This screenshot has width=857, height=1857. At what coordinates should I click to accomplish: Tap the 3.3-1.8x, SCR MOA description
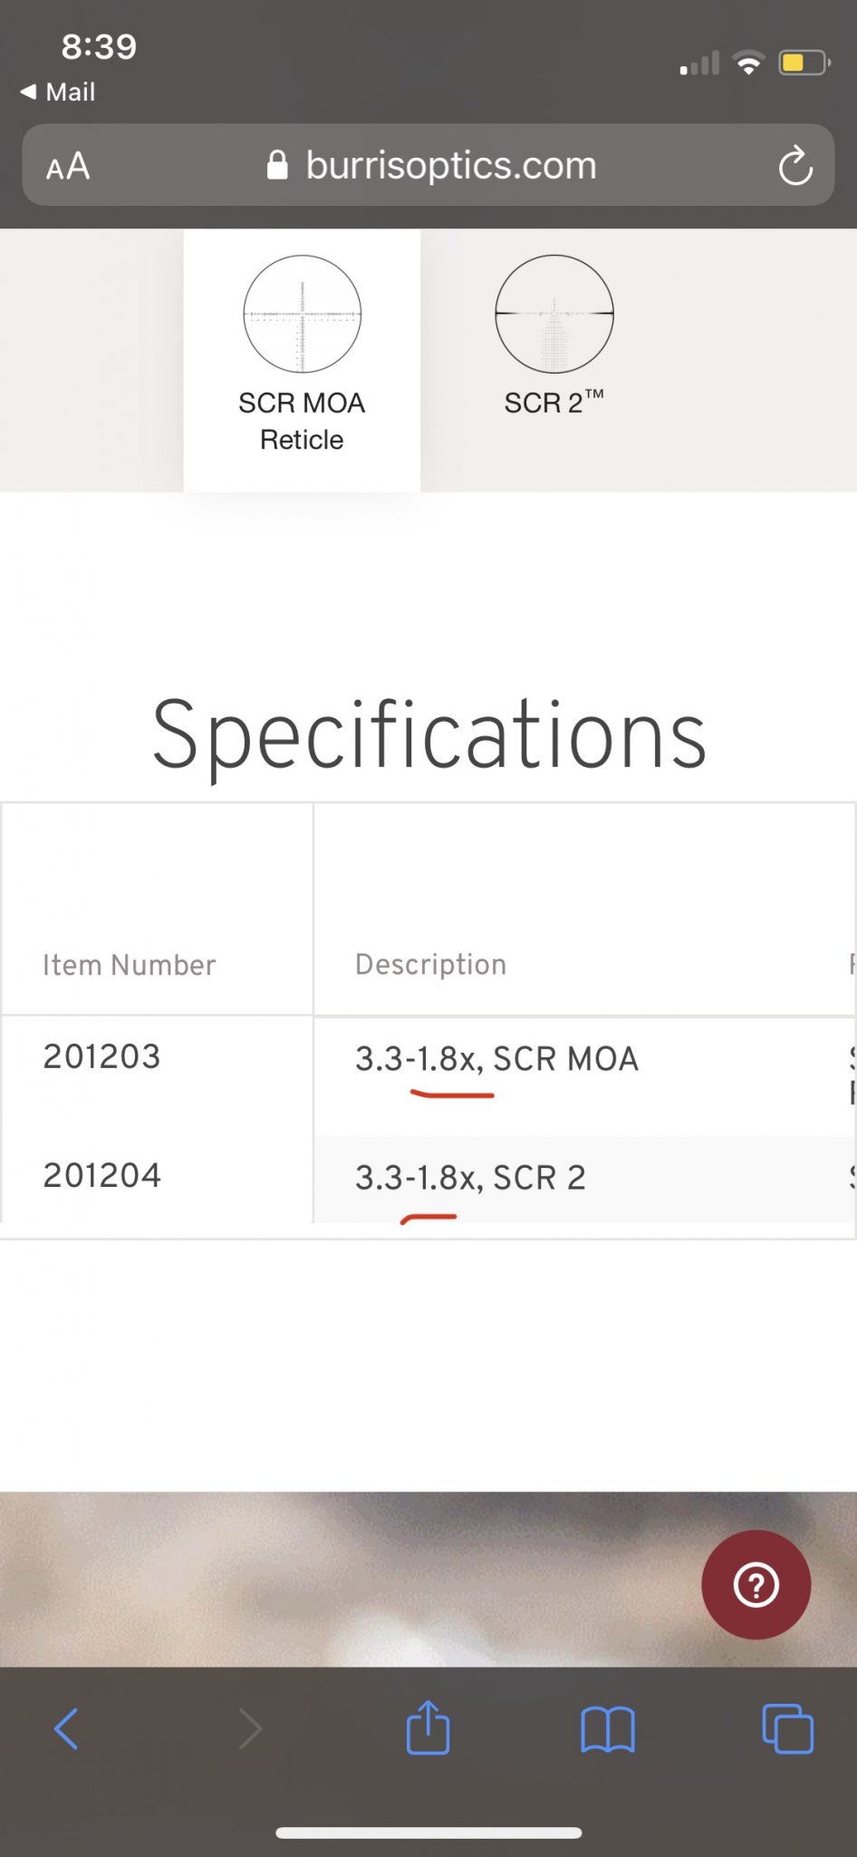click(496, 1059)
